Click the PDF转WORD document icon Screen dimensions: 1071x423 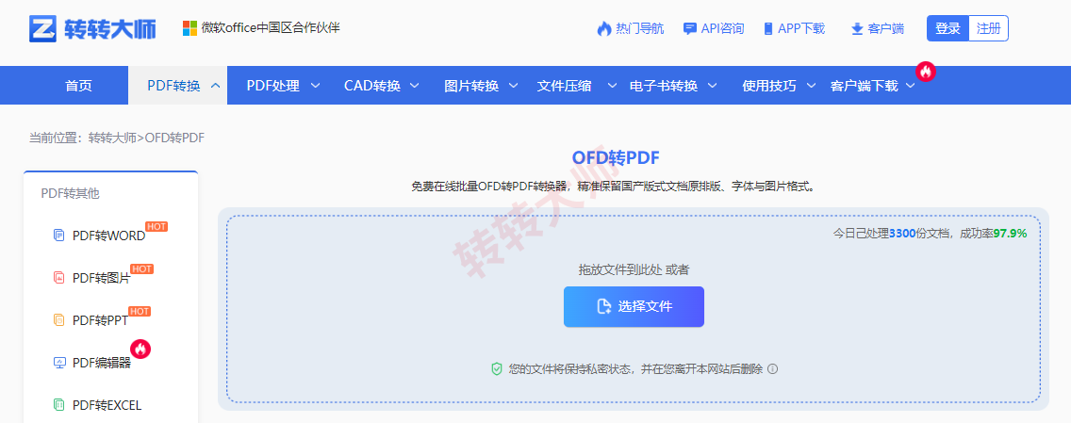click(58, 235)
